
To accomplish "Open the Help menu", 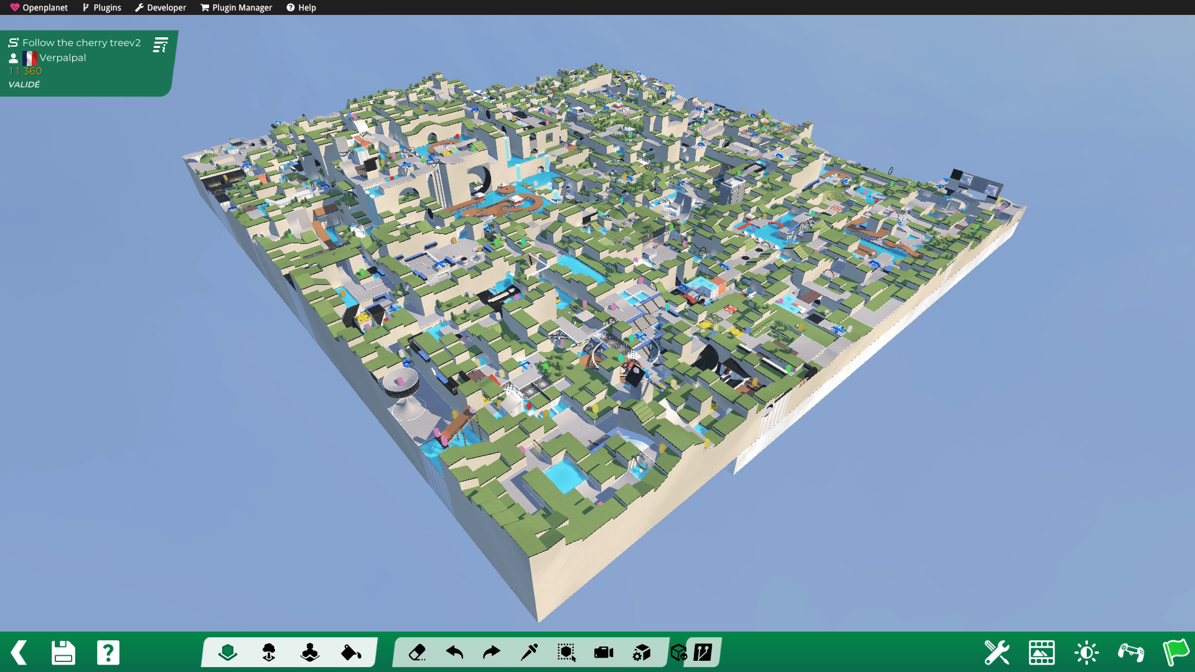I will [x=301, y=7].
